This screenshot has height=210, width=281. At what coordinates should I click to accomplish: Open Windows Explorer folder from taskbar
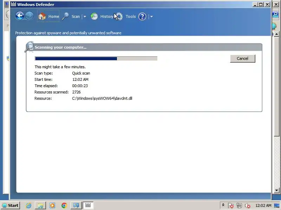click(x=40, y=205)
